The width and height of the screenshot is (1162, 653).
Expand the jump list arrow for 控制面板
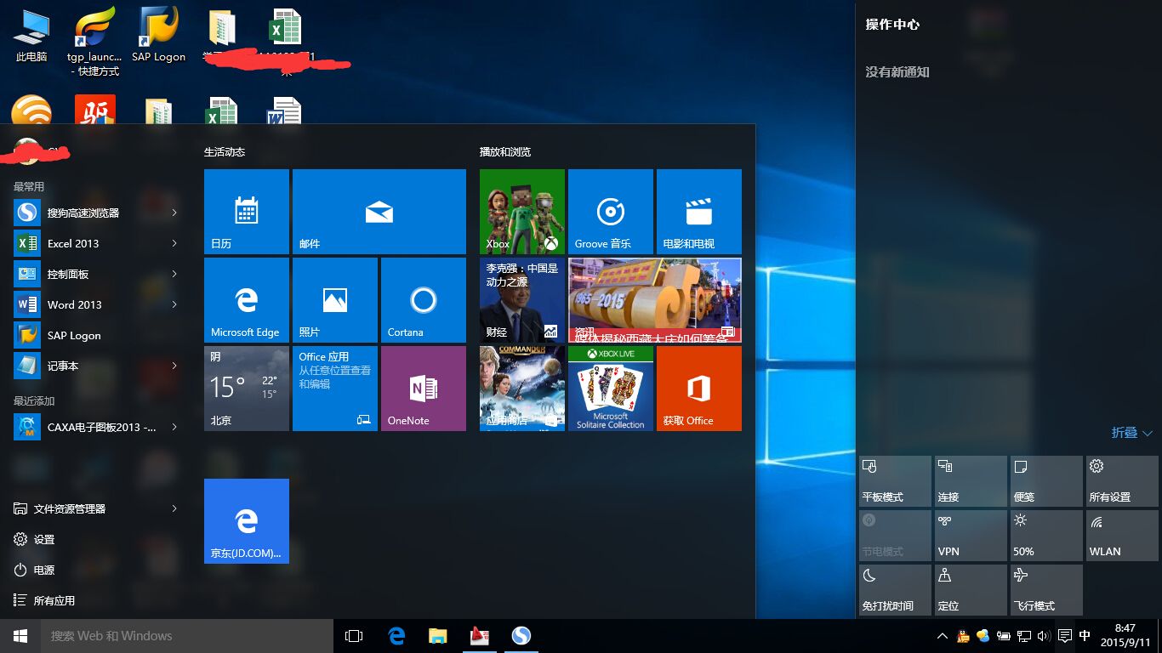click(x=174, y=274)
